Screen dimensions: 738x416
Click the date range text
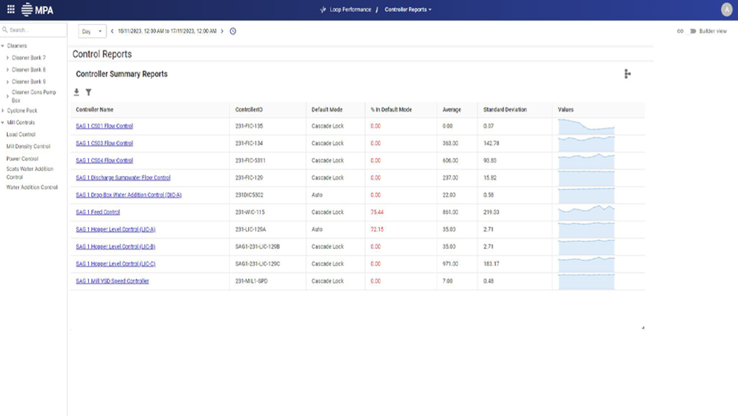167,31
